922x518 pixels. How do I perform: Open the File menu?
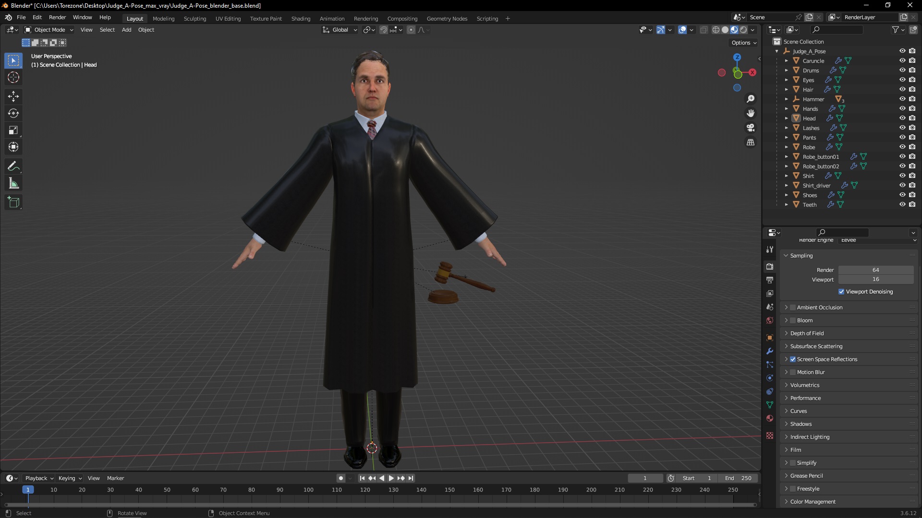pyautogui.click(x=21, y=17)
